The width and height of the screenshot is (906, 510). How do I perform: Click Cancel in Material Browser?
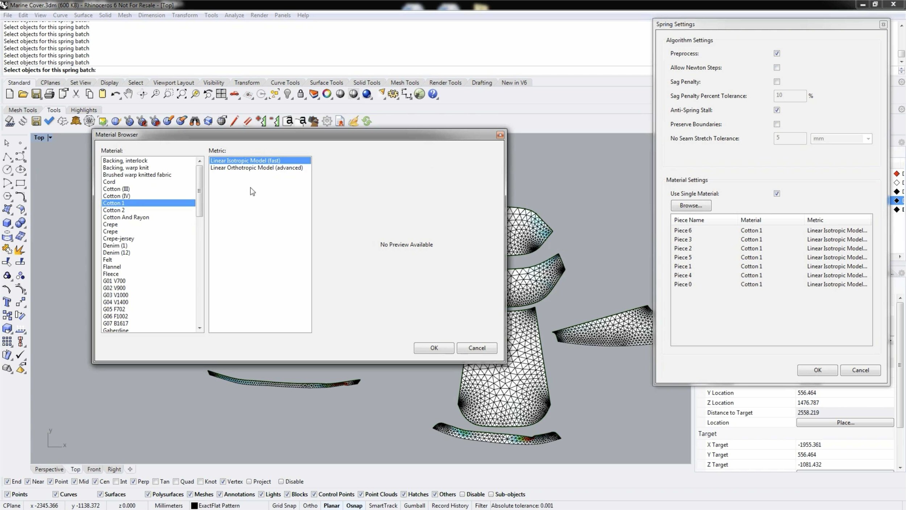[x=477, y=348]
